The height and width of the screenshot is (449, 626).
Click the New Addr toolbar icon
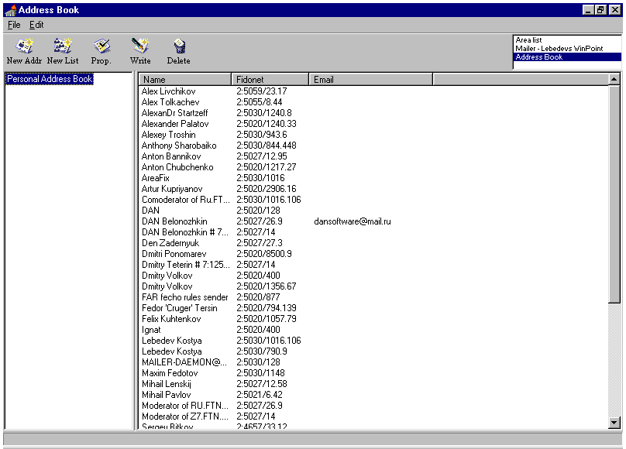[x=24, y=51]
